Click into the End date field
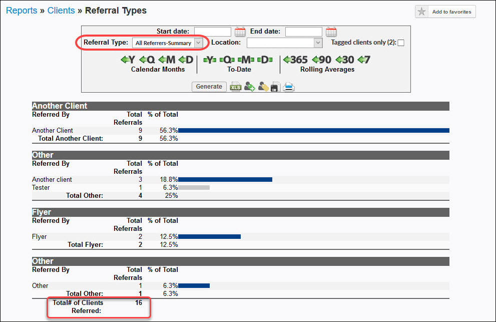The width and height of the screenshot is (496, 322). (304, 32)
